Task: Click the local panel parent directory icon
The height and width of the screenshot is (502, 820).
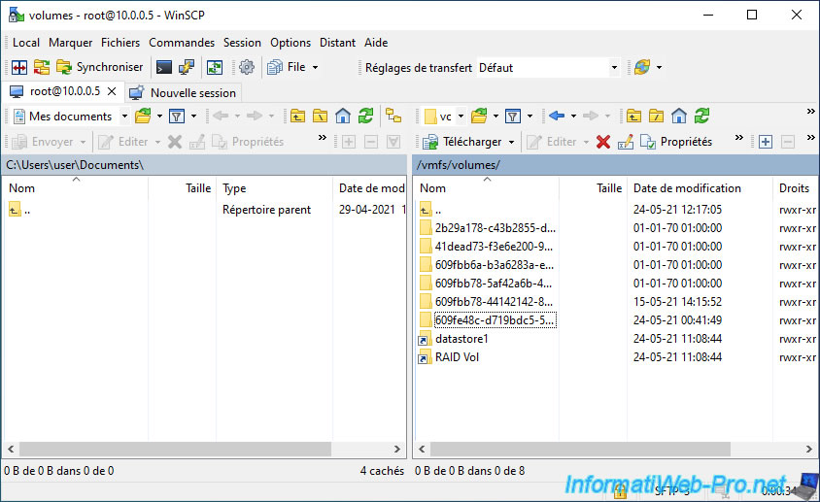Action: [297, 117]
